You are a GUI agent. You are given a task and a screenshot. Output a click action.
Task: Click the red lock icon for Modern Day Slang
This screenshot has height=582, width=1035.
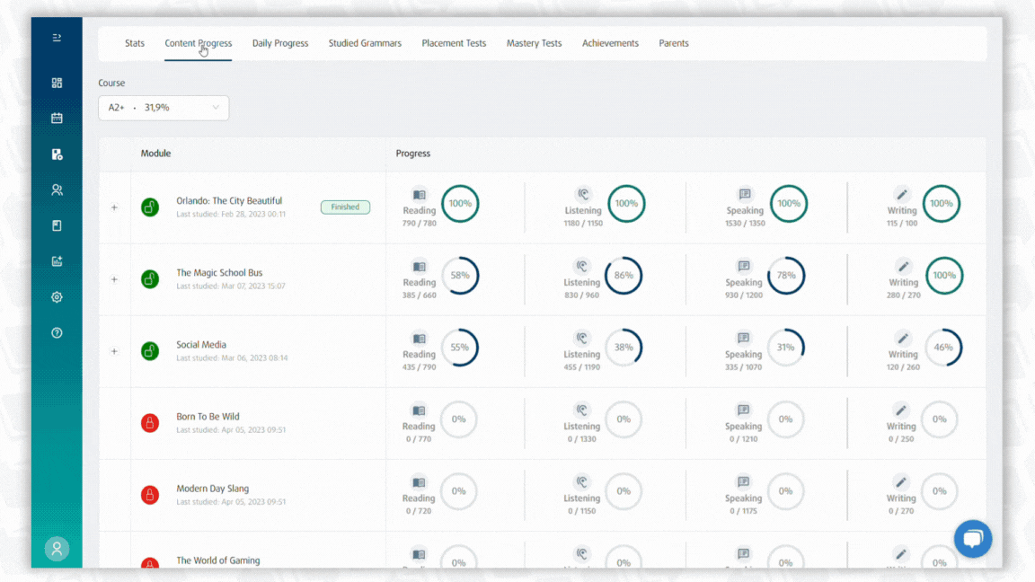tap(150, 495)
